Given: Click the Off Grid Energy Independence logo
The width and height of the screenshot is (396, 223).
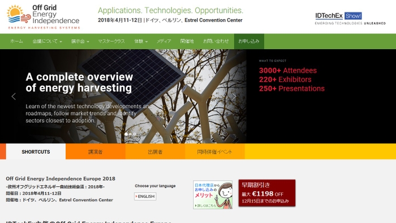Looking at the screenshot, I should pos(44,17).
